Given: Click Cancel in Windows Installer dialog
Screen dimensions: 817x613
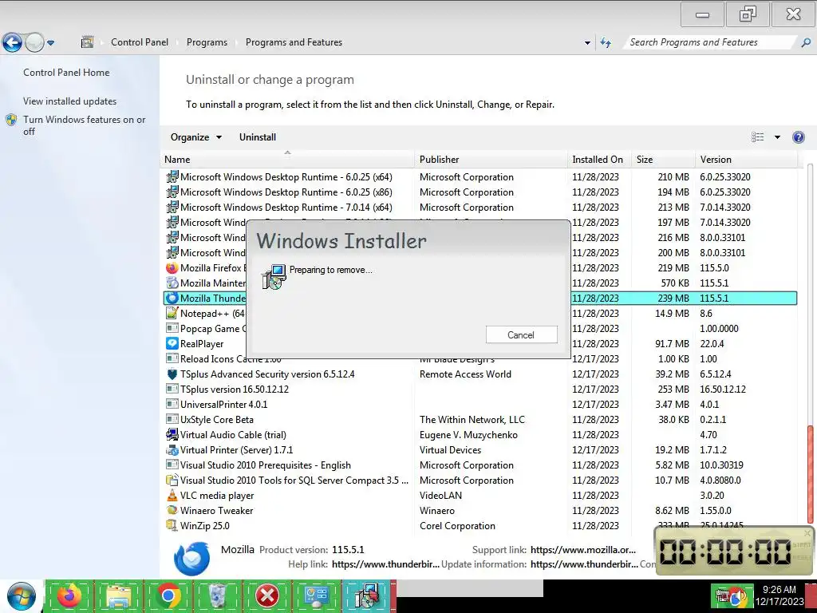Looking at the screenshot, I should tap(521, 334).
